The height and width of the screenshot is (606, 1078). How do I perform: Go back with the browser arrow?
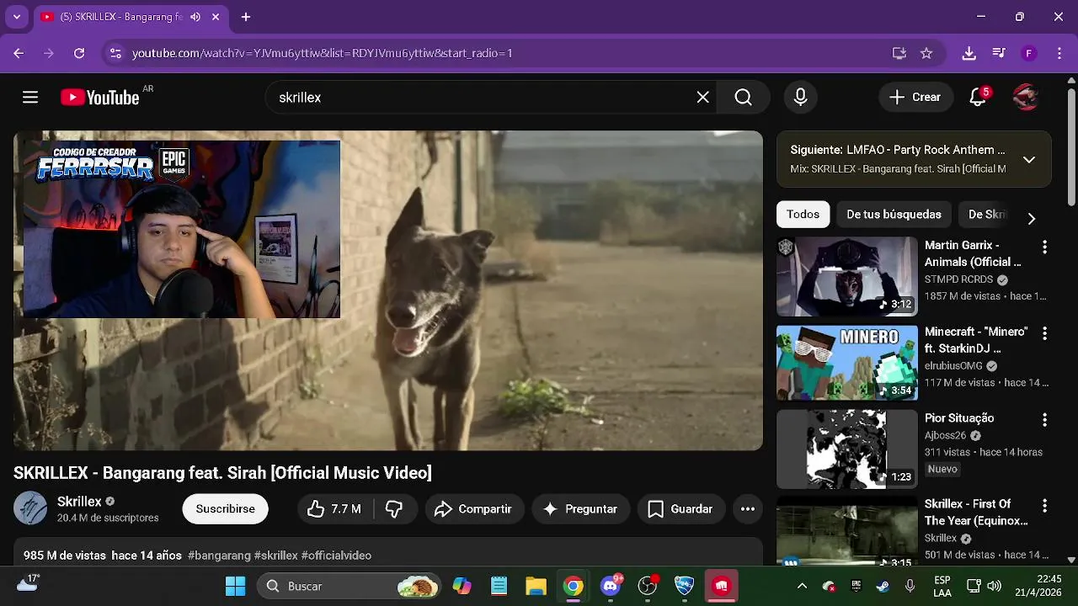(x=19, y=53)
